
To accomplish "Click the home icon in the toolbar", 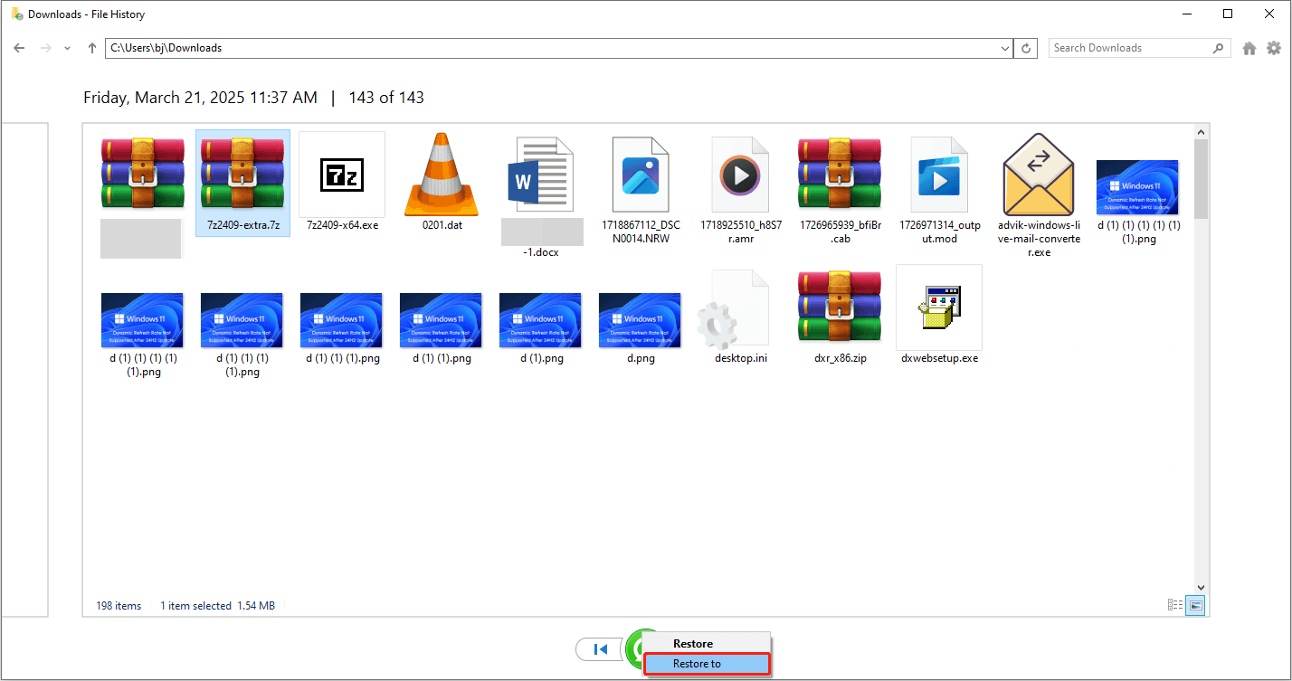I will click(x=1249, y=47).
